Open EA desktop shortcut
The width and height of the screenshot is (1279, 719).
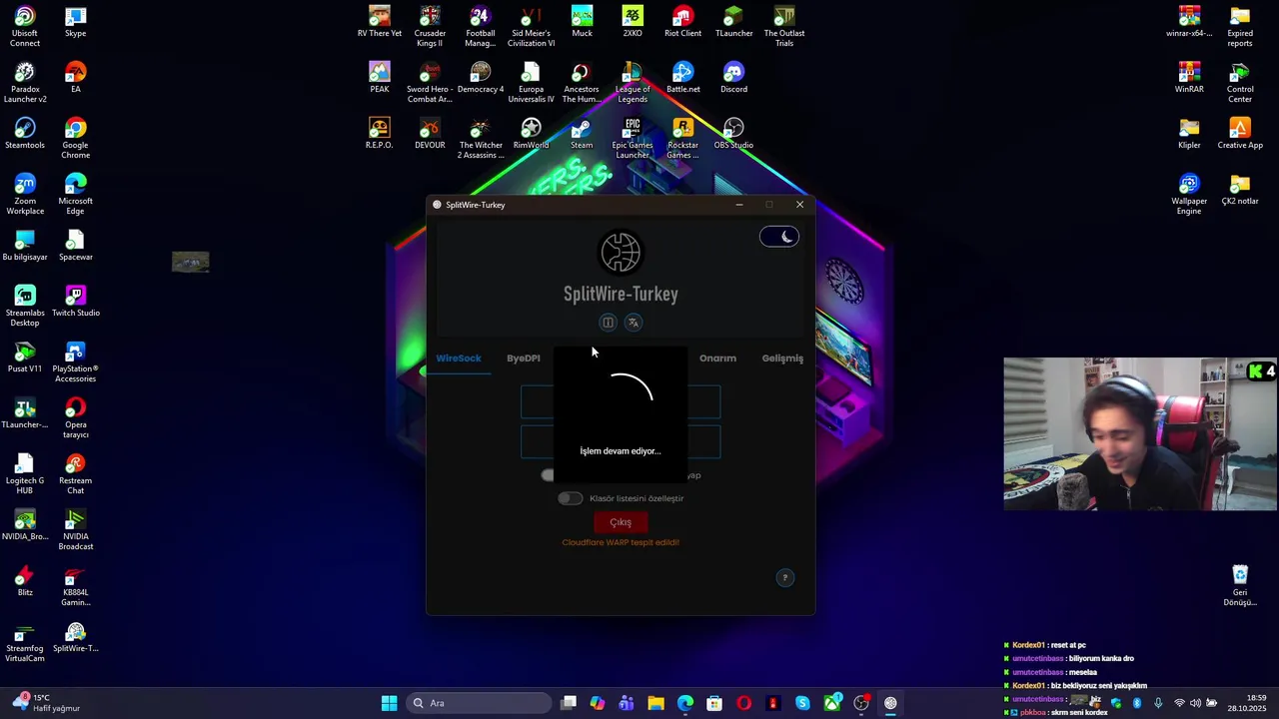point(75,78)
